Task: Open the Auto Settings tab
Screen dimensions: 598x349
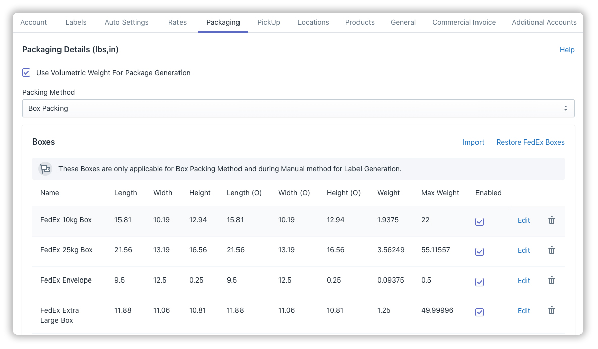Action: pos(127,22)
